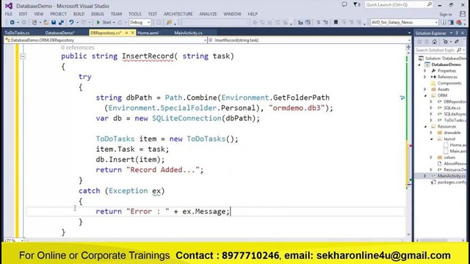Screen dimensions: 470x264
Task: Open the BUILD menu
Action: click(79, 14)
